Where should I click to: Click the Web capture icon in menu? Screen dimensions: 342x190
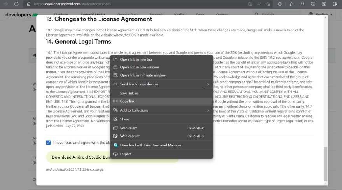coord(115,136)
